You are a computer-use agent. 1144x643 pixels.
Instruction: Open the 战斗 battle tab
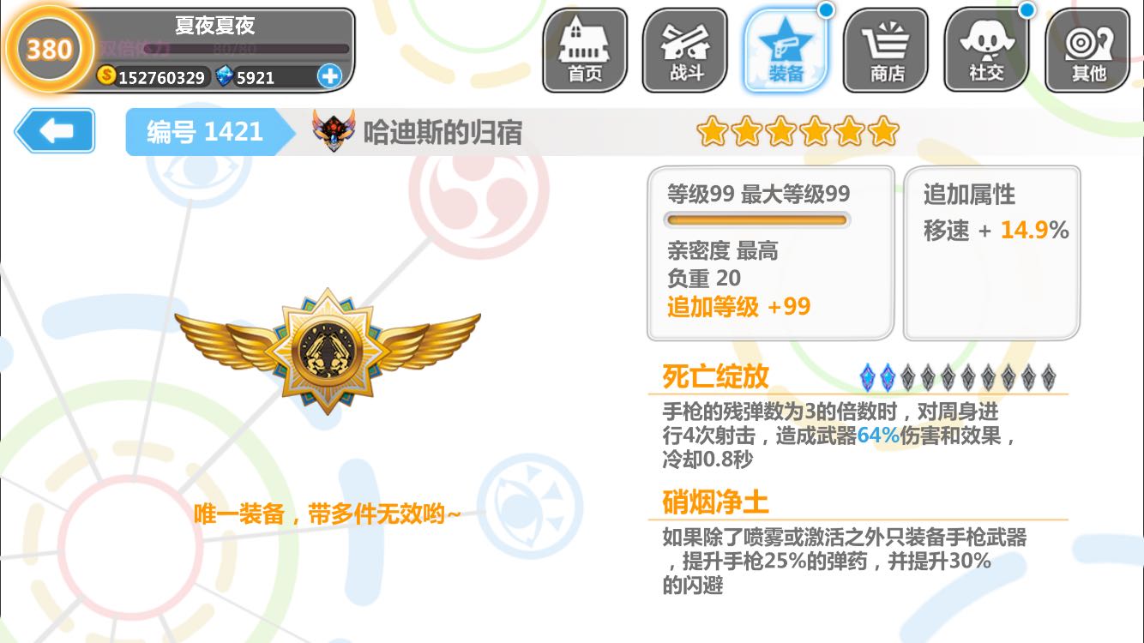[685, 51]
